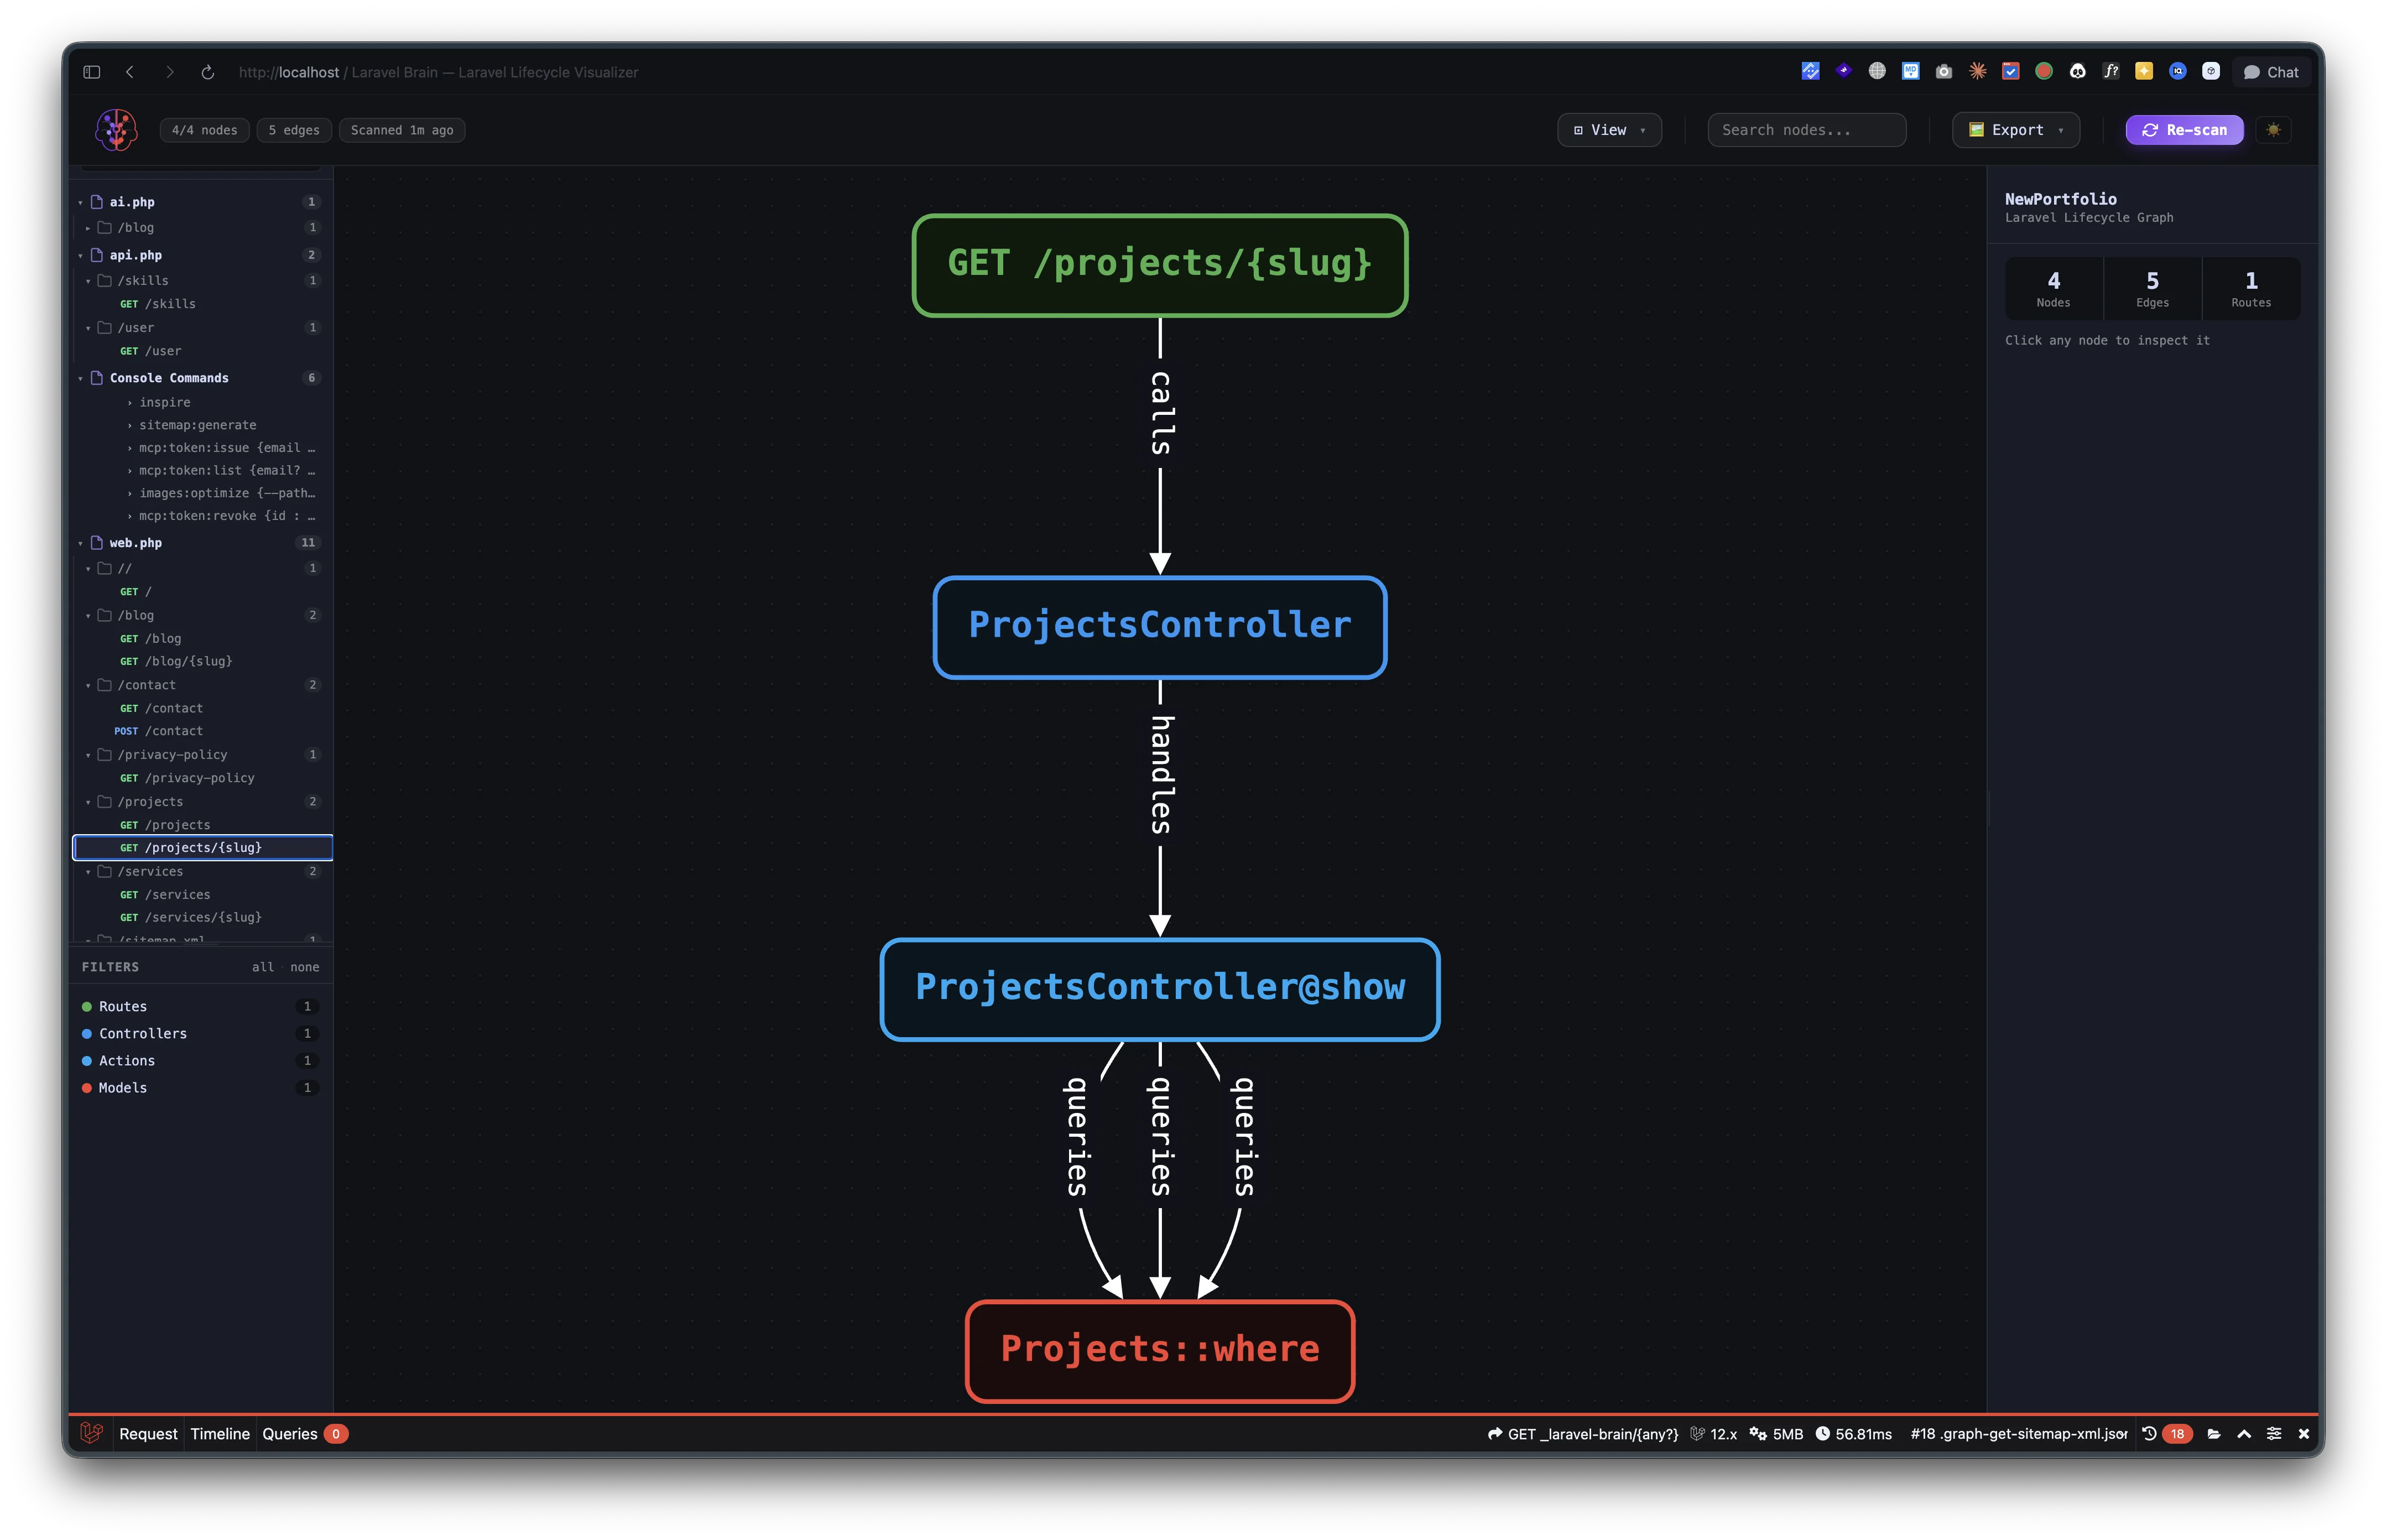Click the blue smiley checkmark extension icon

[1810, 71]
